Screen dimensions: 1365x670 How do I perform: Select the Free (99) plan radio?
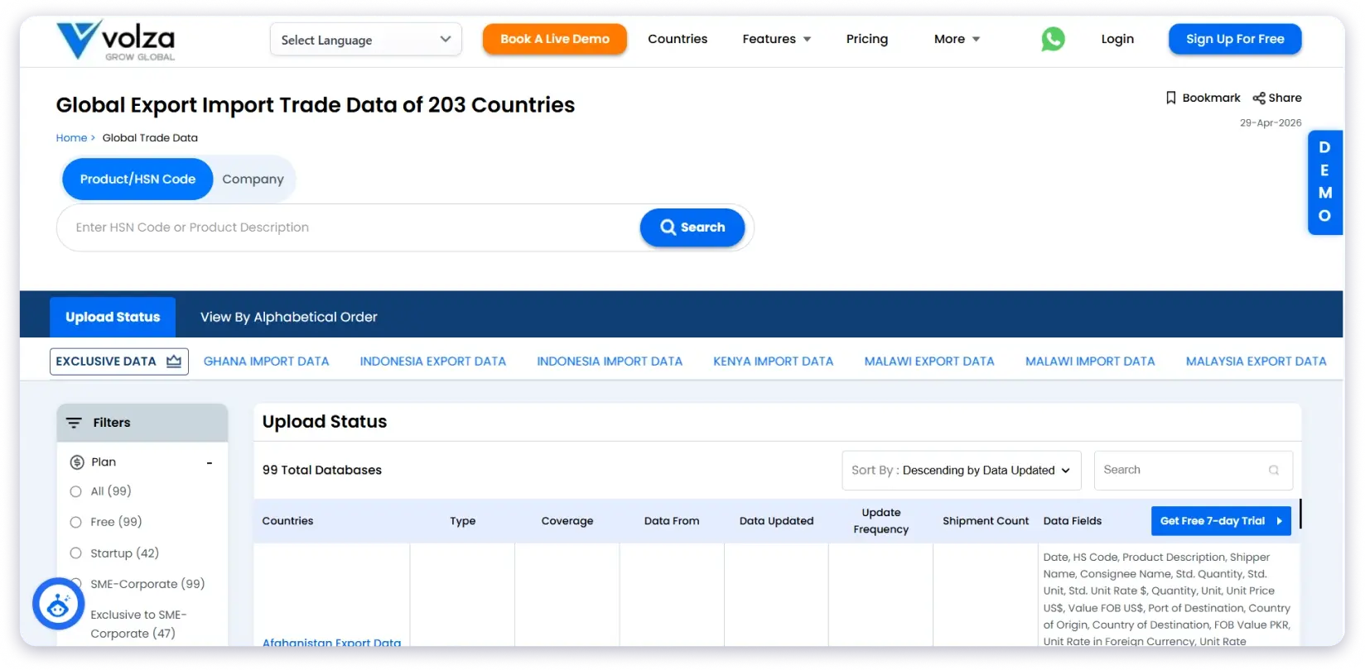tap(75, 522)
